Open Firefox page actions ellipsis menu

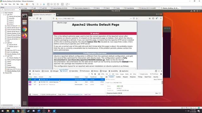[131, 19]
